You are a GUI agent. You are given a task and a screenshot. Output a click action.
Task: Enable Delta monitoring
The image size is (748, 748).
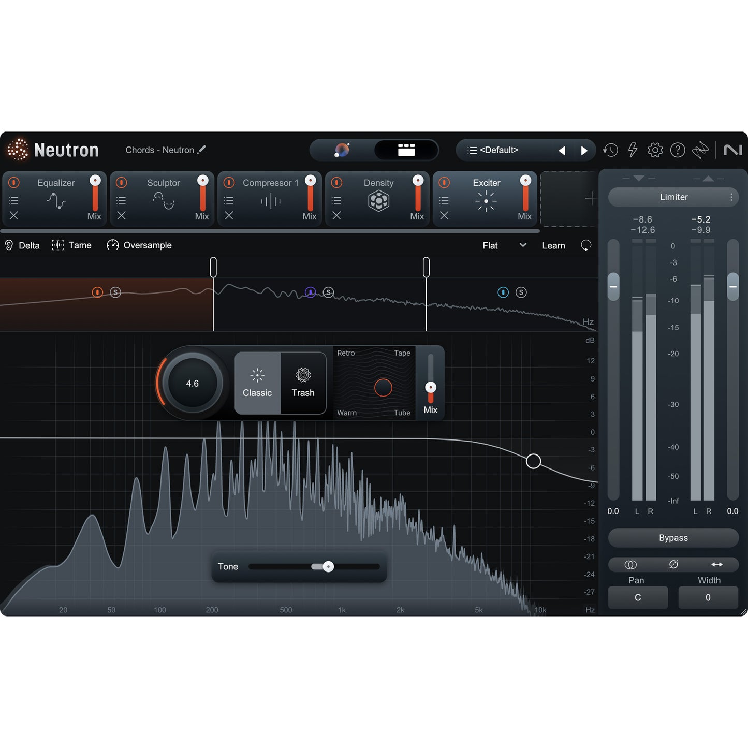[22, 245]
